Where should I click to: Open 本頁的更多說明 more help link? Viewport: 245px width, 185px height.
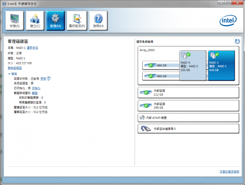tap(229, 172)
